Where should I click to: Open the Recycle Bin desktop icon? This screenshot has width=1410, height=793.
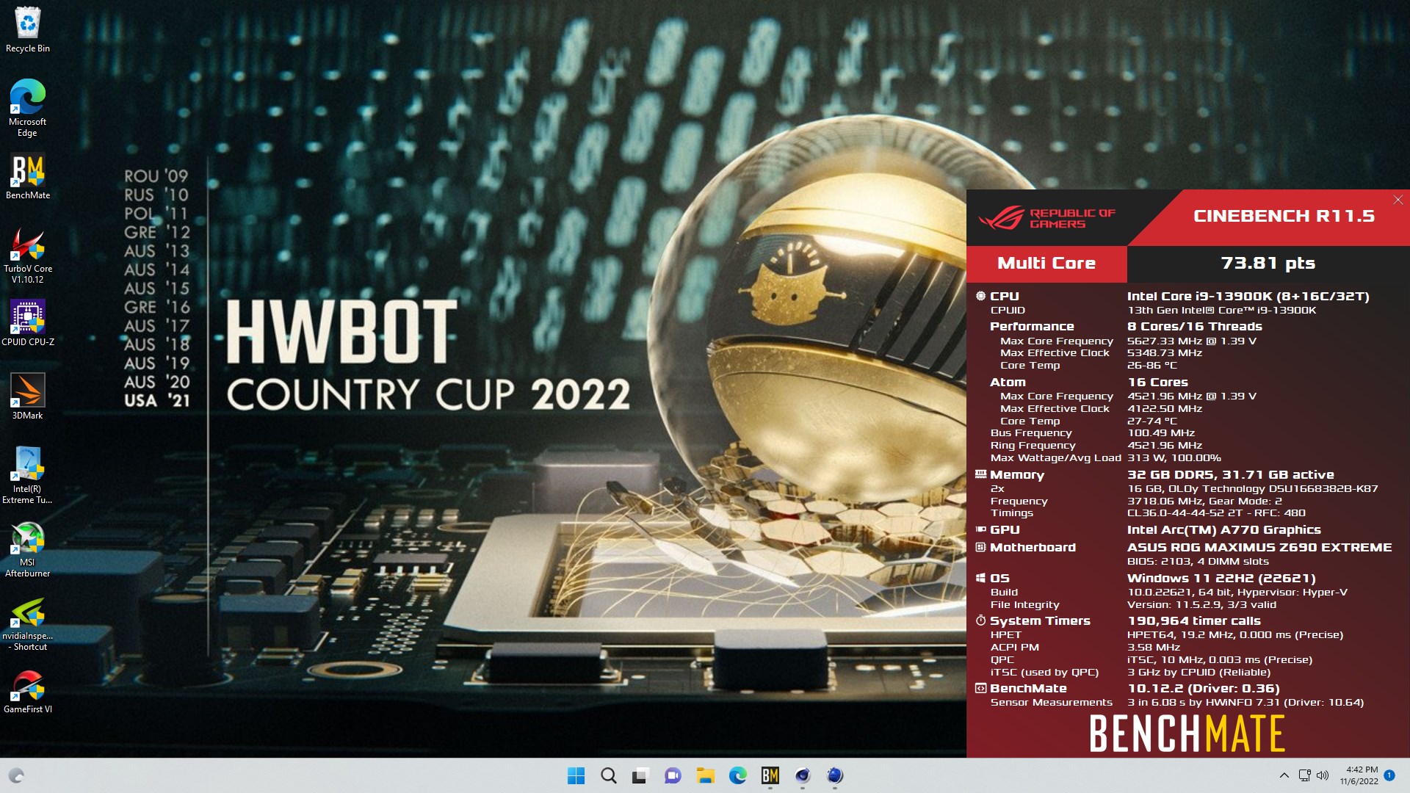[x=28, y=30]
